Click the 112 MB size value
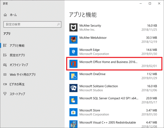Image resolution: width=164 pixels, height=128 pixels. pyautogui.click(x=152, y=74)
